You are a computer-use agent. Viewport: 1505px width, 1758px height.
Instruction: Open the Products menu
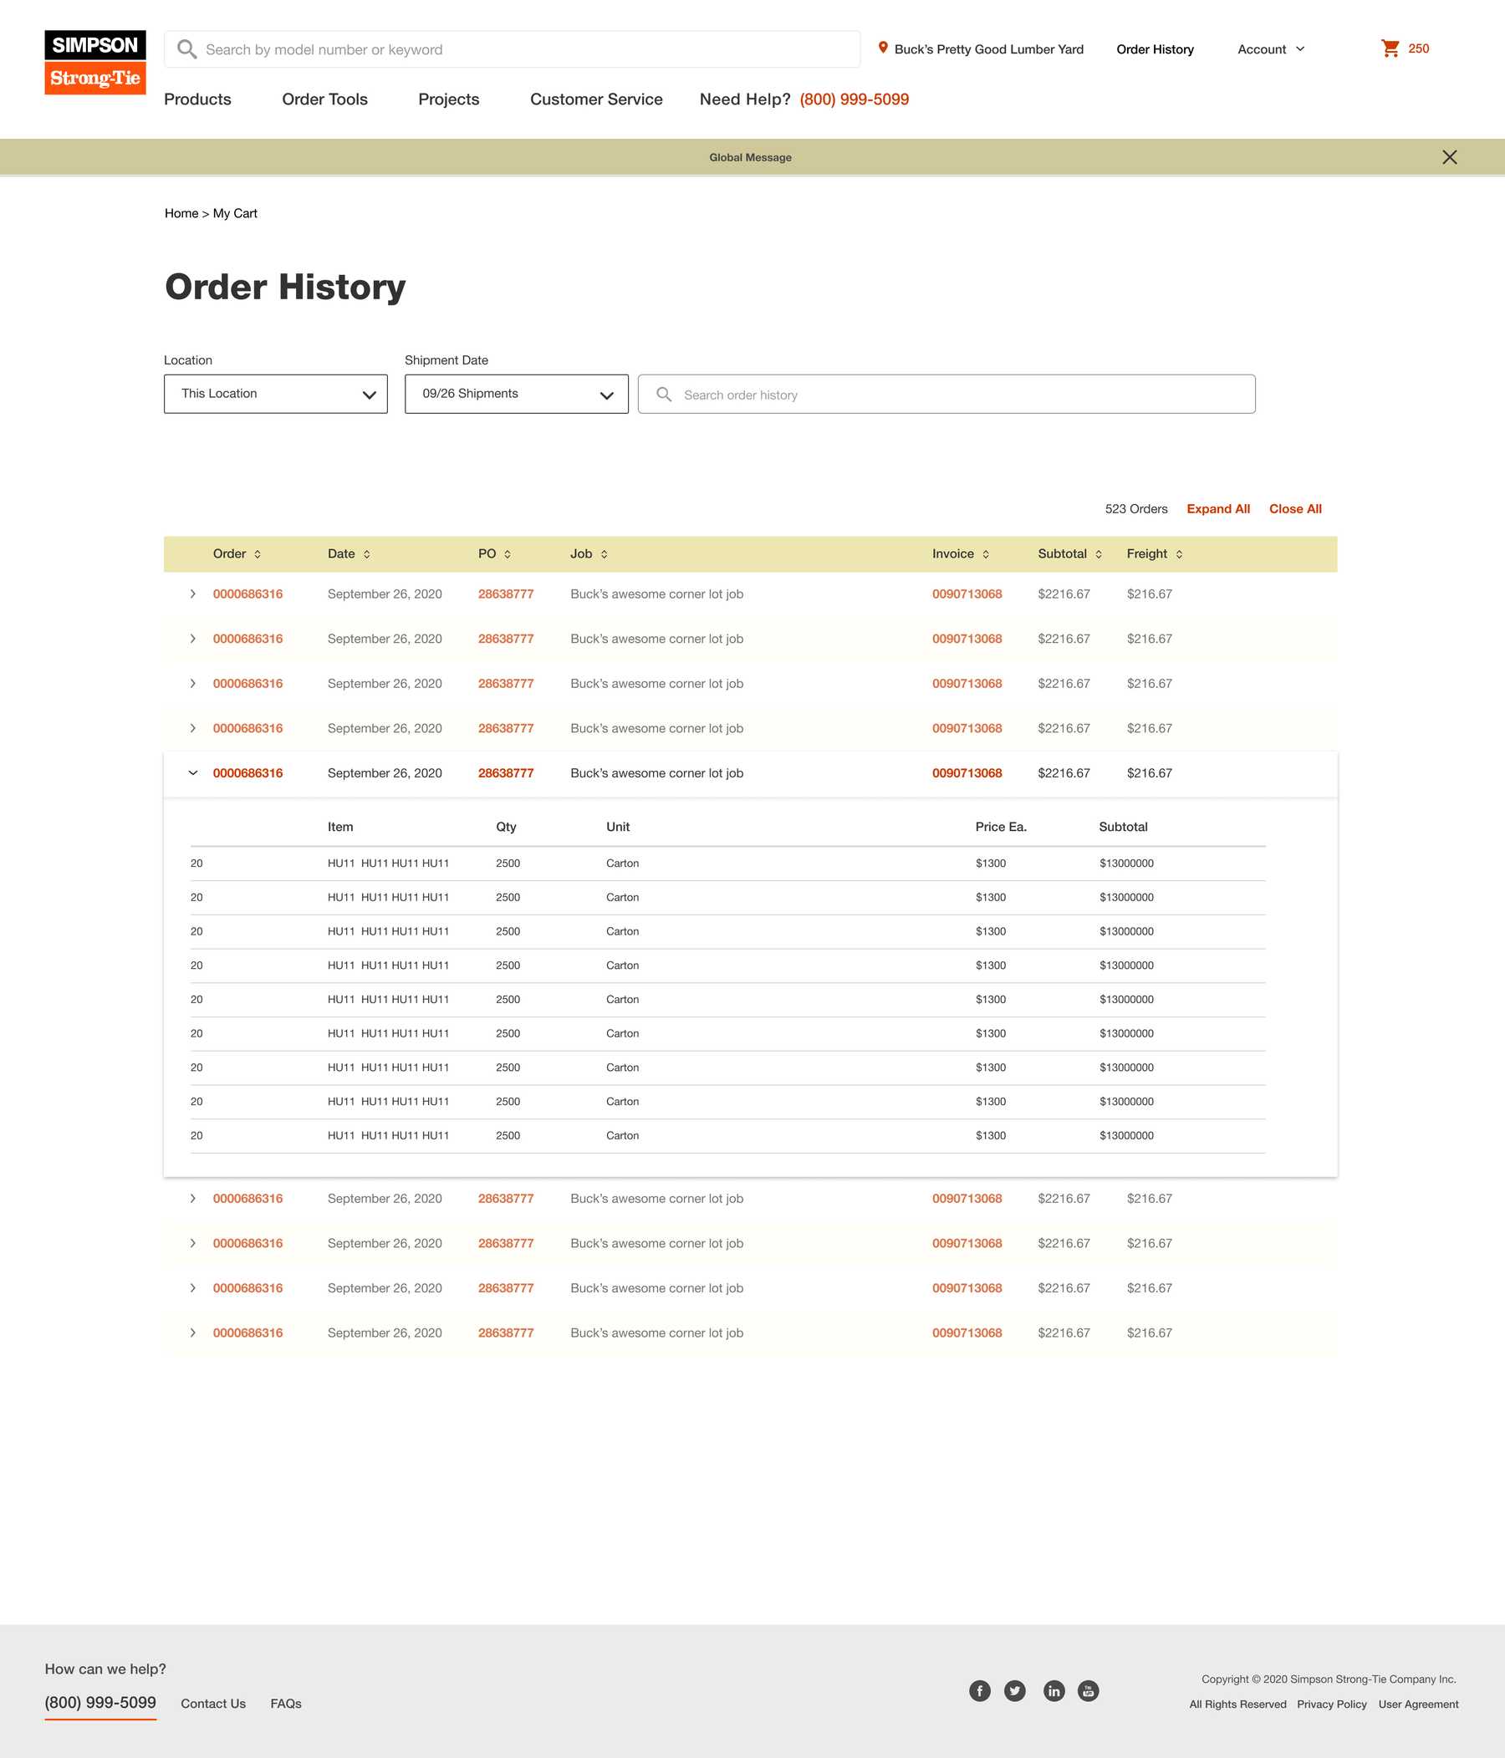pos(197,99)
